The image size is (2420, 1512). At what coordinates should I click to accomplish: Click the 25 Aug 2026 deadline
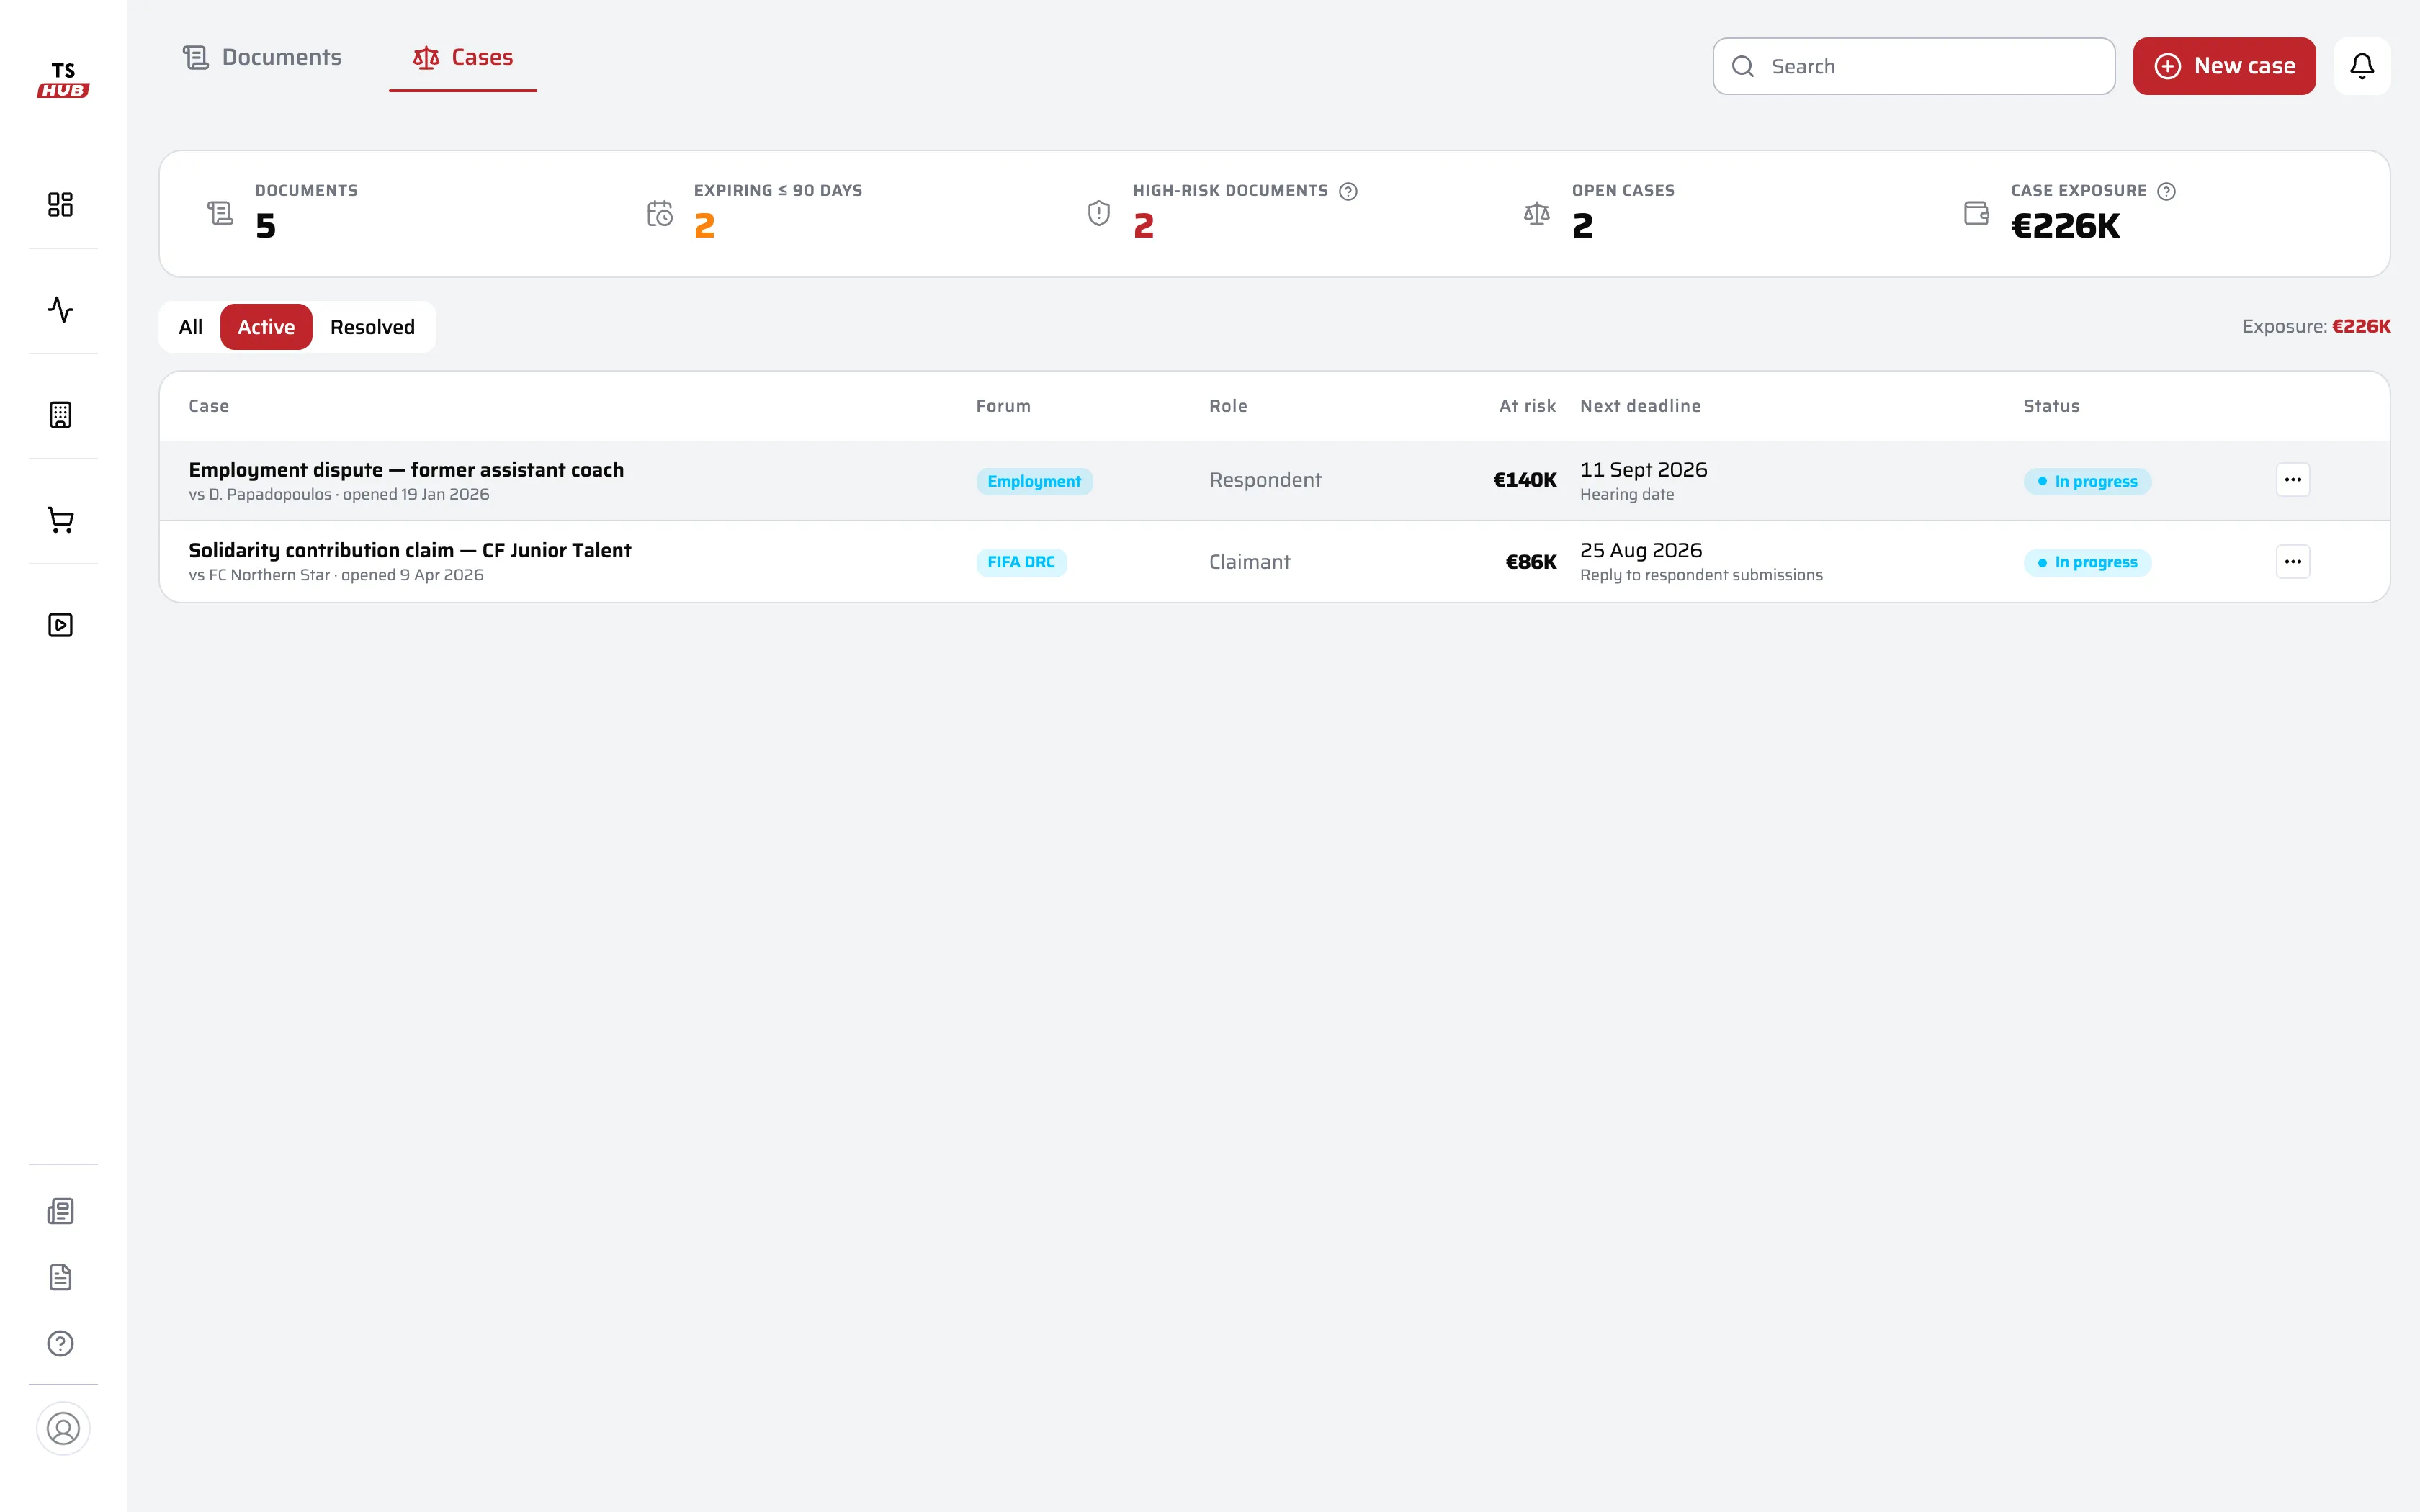point(1641,551)
